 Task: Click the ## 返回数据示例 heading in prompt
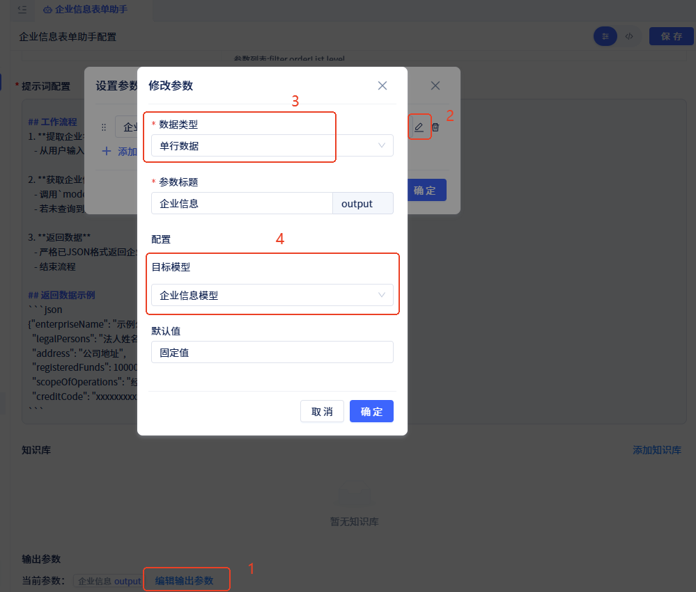(x=61, y=295)
